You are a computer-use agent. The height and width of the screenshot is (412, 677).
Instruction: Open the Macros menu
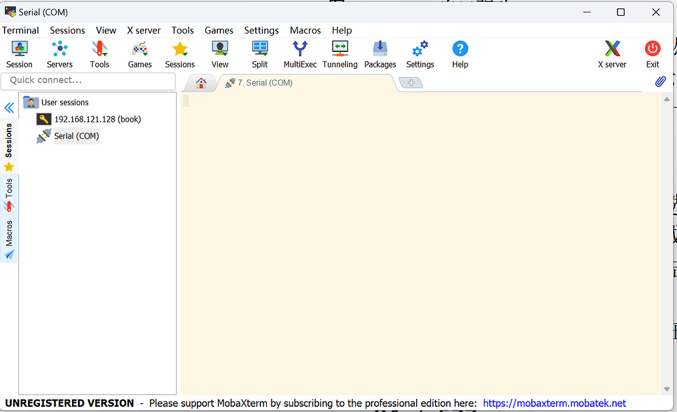[305, 30]
